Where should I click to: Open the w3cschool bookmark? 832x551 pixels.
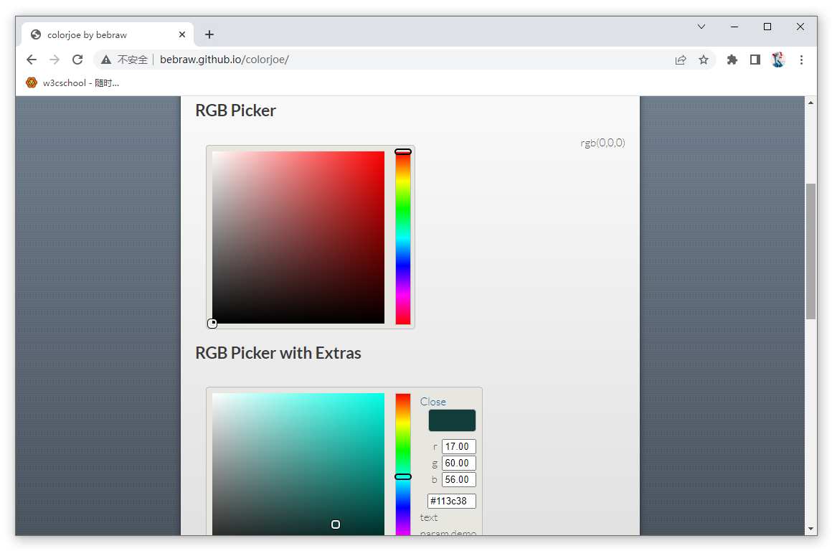[72, 83]
